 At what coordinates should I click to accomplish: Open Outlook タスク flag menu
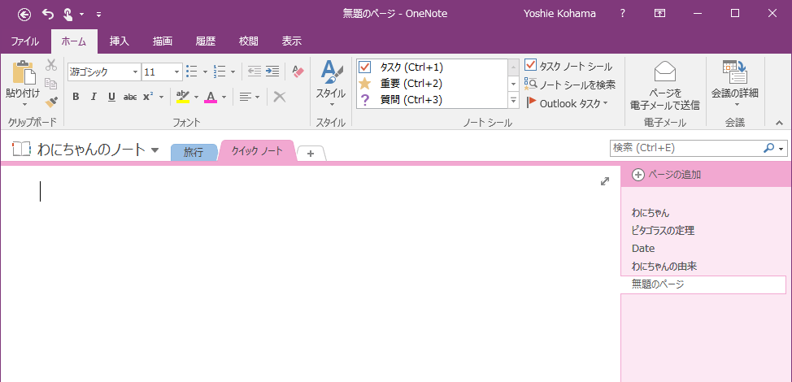click(x=568, y=103)
